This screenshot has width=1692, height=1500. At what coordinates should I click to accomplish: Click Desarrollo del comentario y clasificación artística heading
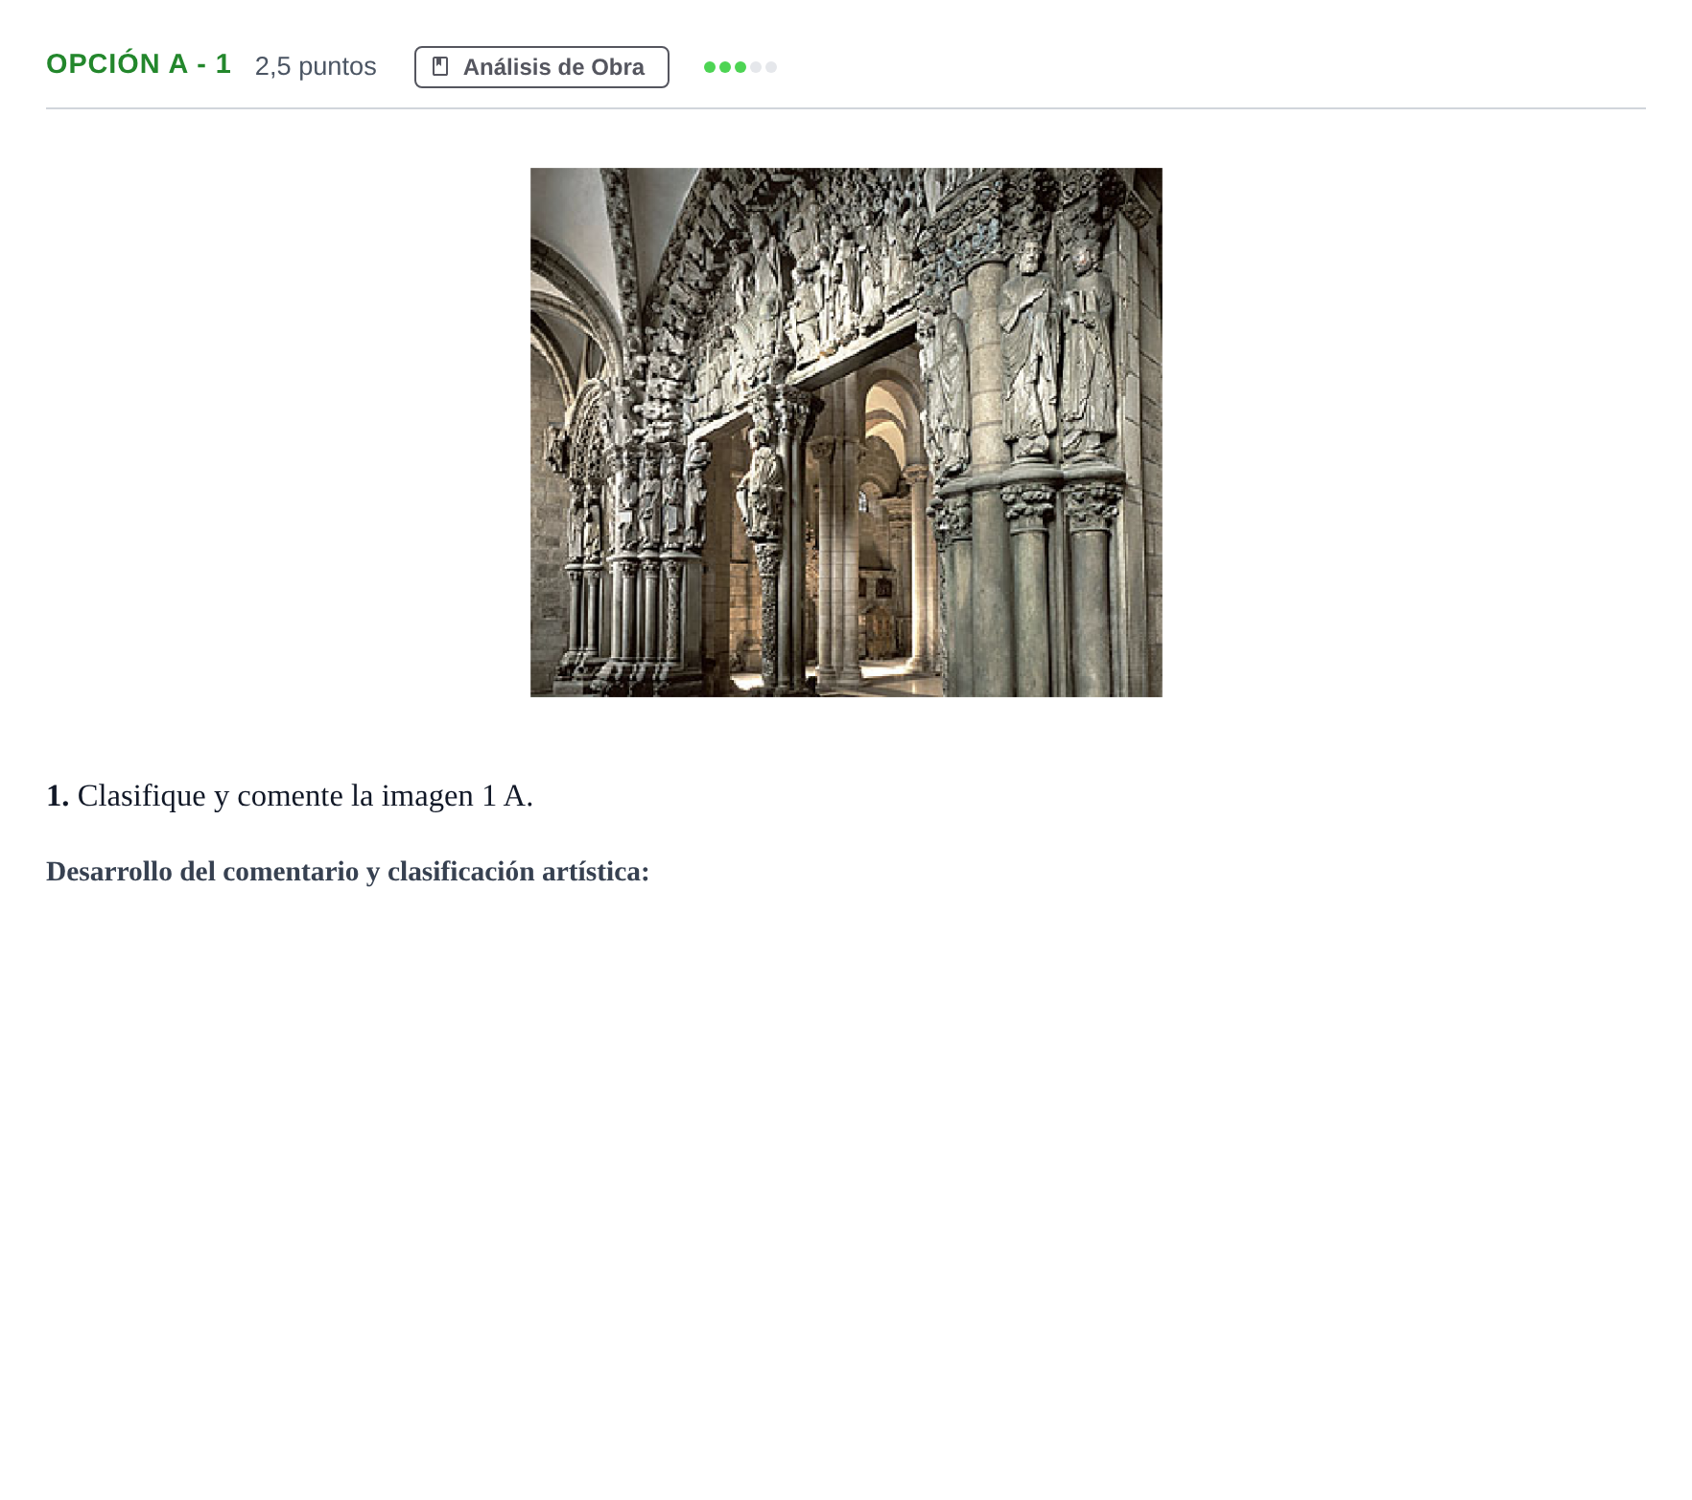click(x=348, y=872)
